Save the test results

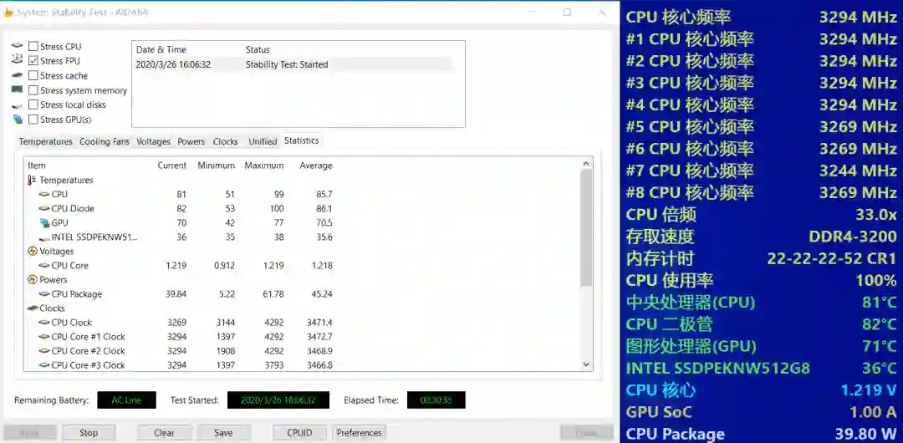tap(223, 433)
